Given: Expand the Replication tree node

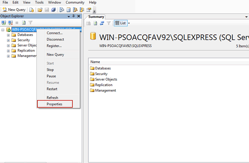Looking at the screenshot, I should (x=8, y=51).
